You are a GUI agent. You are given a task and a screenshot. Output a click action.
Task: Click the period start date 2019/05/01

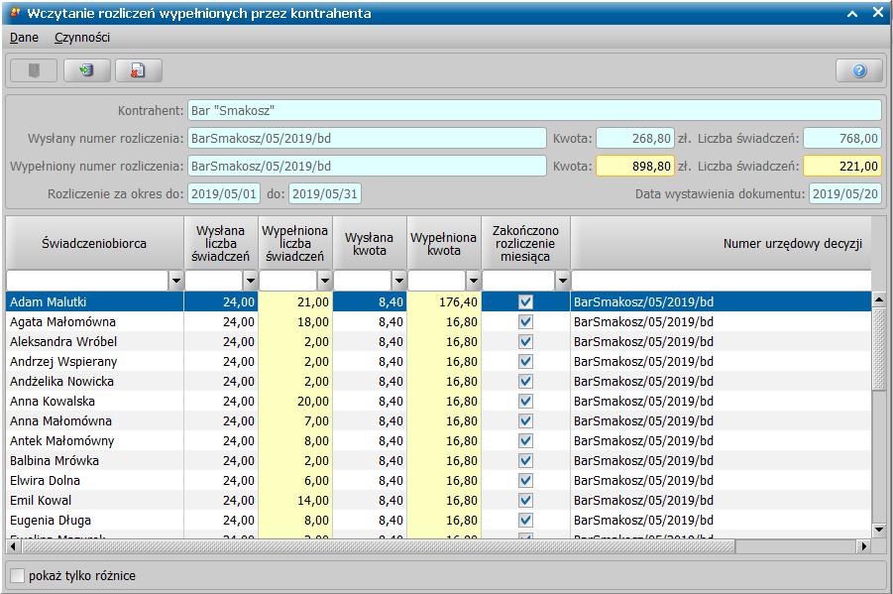pos(224,193)
